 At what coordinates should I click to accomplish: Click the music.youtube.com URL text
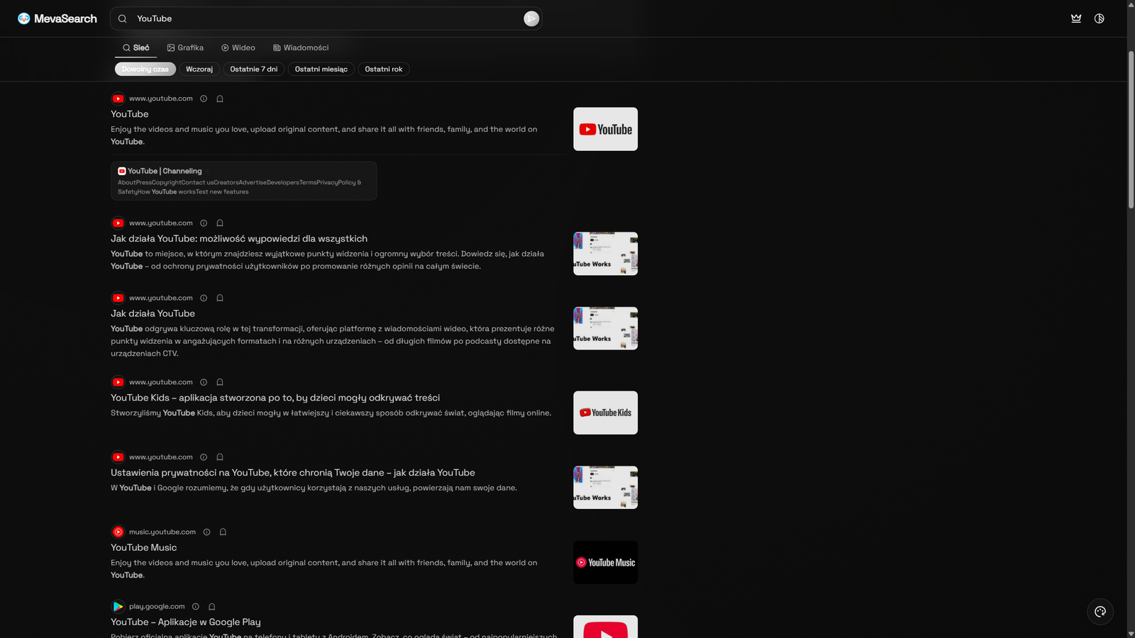(x=162, y=532)
